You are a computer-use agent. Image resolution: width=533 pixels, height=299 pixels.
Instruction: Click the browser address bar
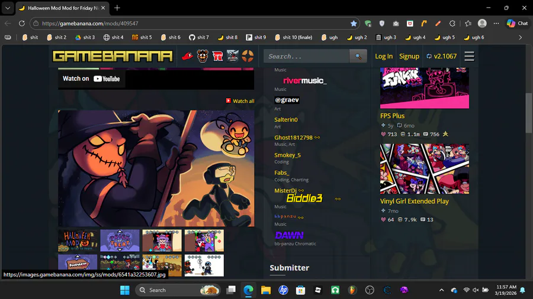pos(194,24)
